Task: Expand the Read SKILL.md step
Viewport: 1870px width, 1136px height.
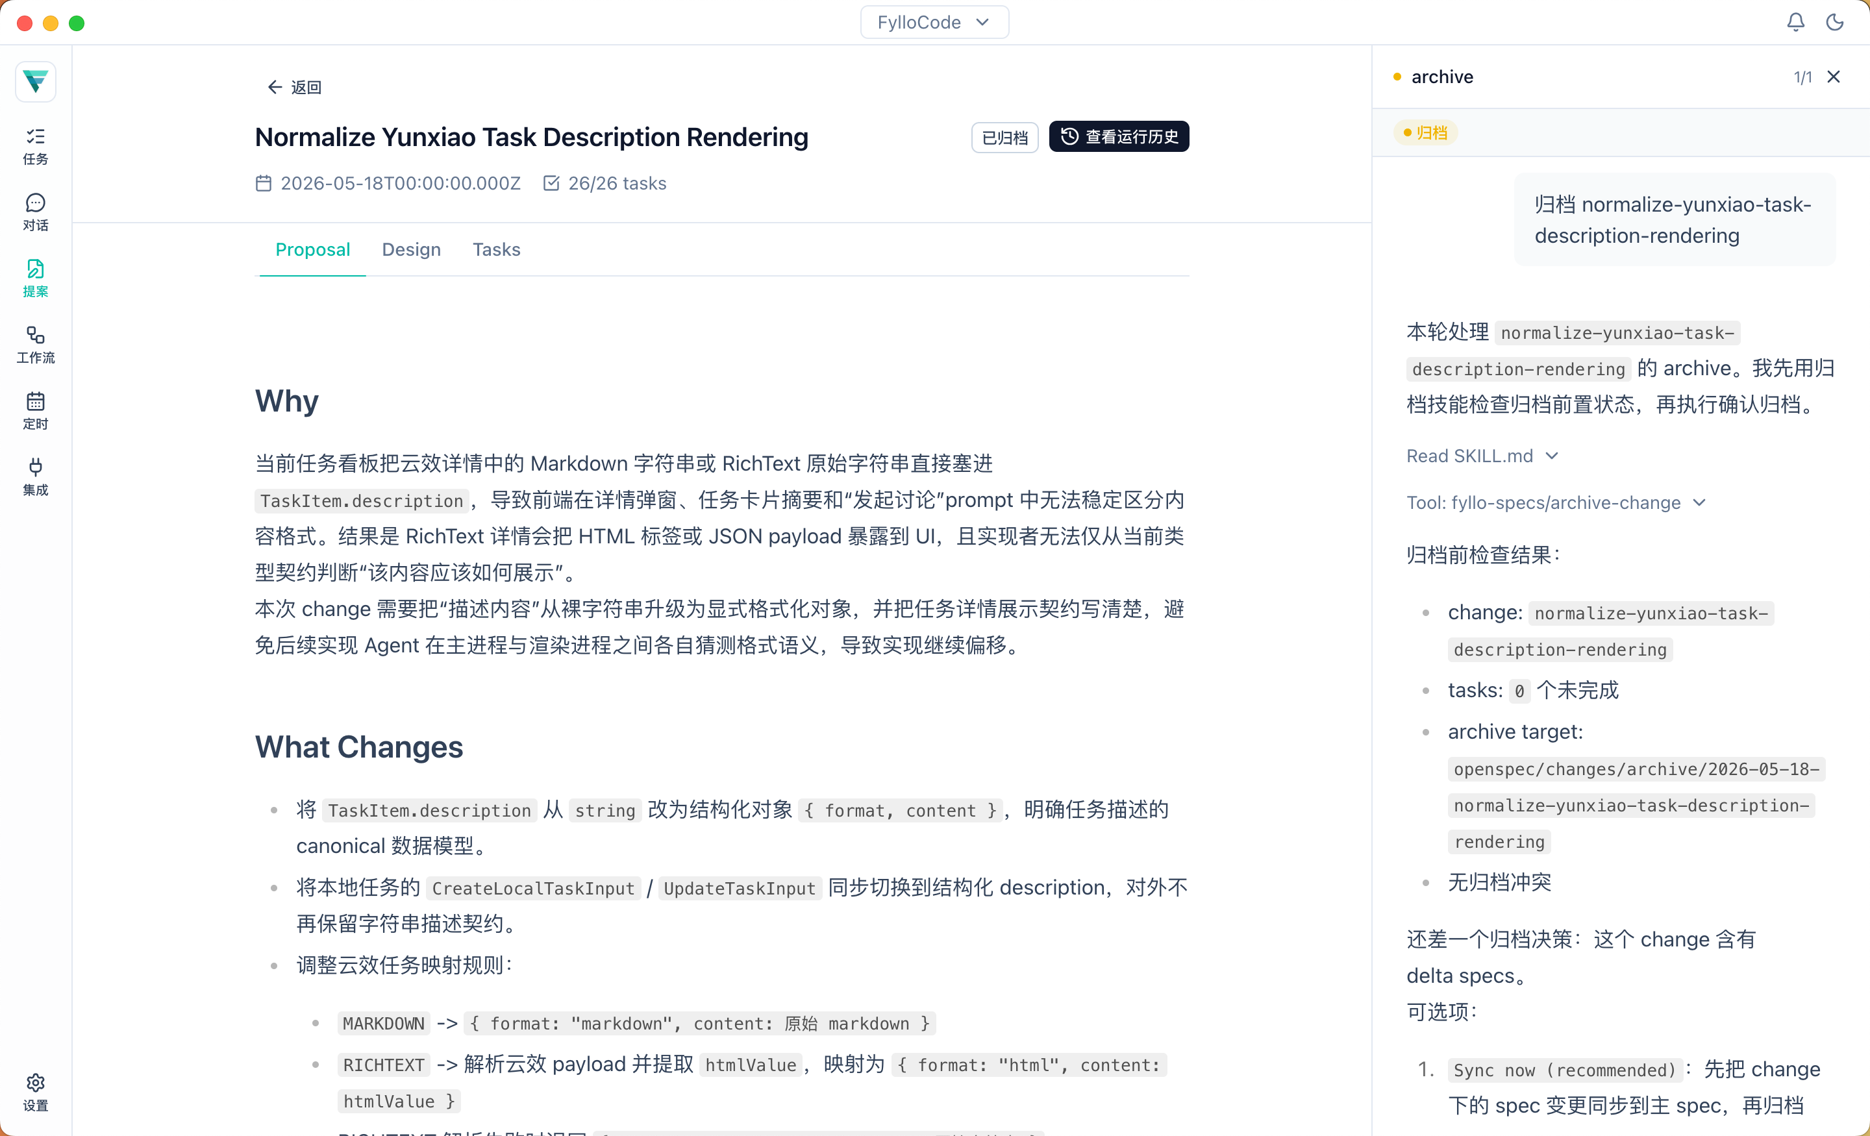Action: point(1482,456)
